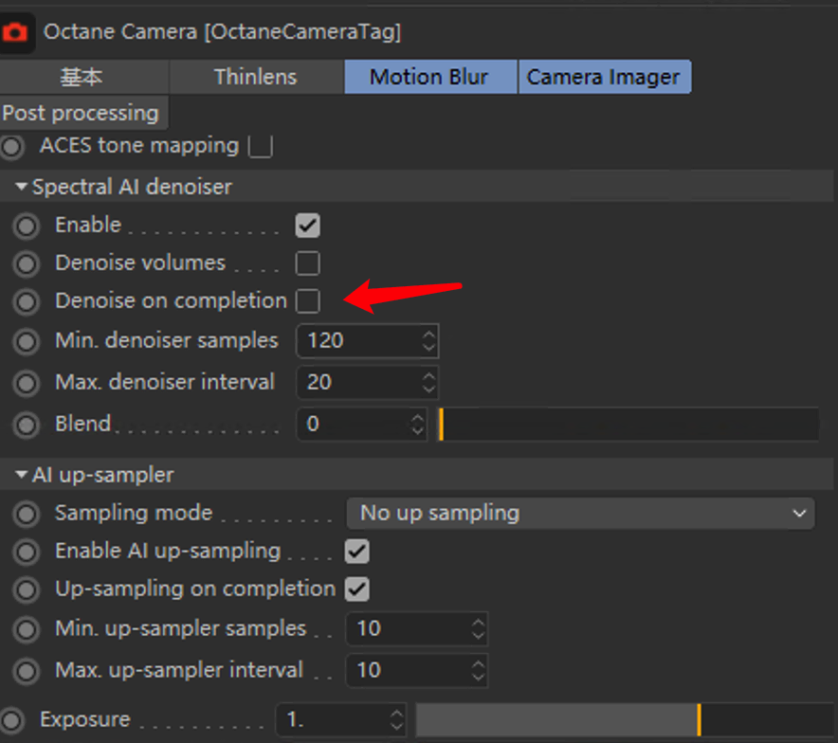Switch to the Thinlens tab
The image size is (838, 743).
click(256, 77)
